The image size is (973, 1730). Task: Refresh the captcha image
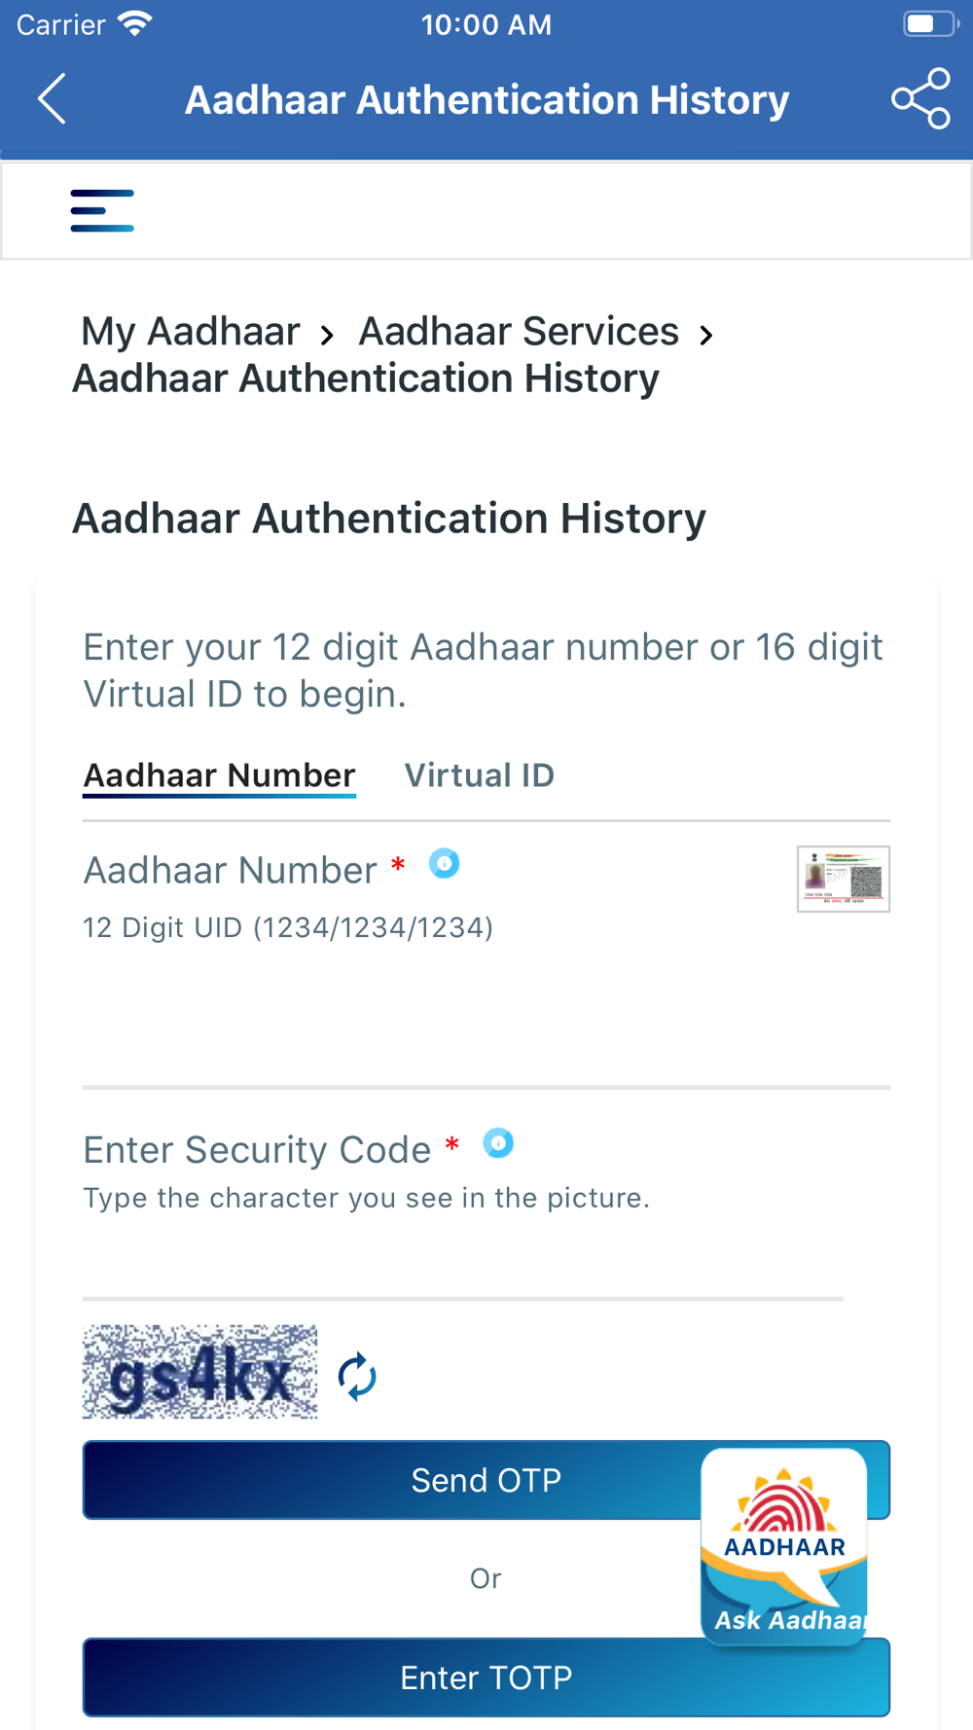[x=357, y=1376]
